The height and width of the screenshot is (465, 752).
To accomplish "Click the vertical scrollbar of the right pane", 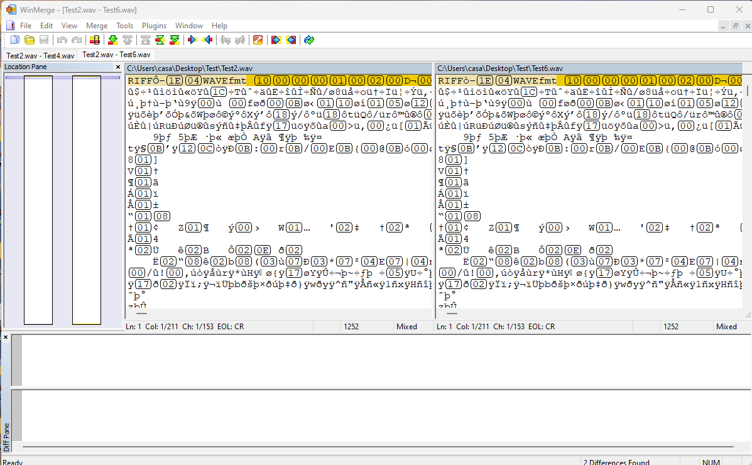I will 746,192.
